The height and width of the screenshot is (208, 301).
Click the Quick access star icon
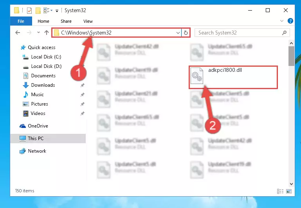tap(23, 47)
